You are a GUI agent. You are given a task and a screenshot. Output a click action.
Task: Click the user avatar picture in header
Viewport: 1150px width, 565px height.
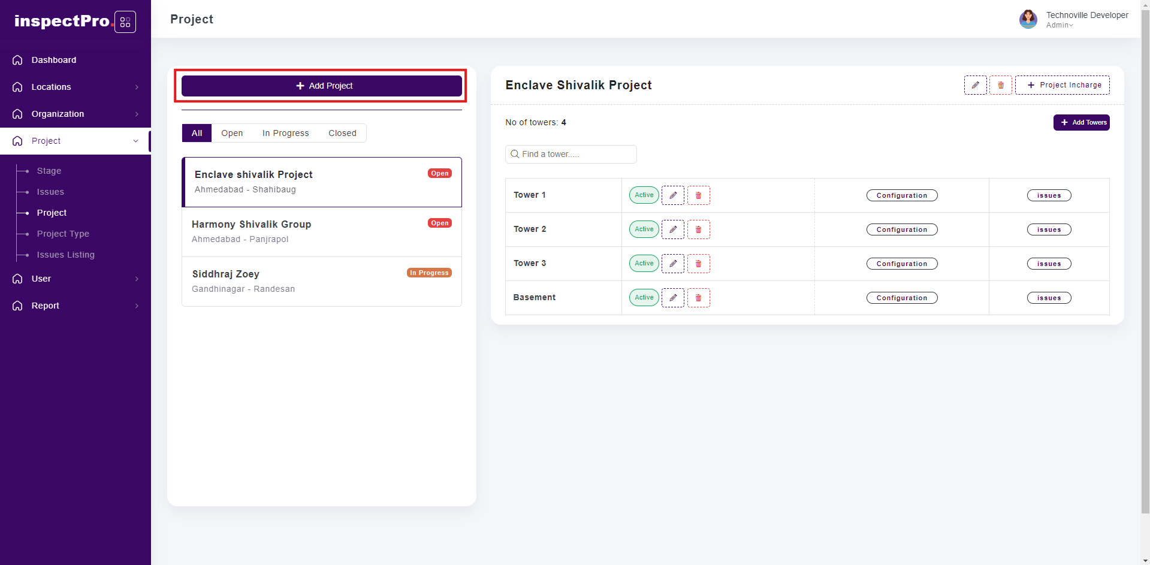click(x=1028, y=19)
